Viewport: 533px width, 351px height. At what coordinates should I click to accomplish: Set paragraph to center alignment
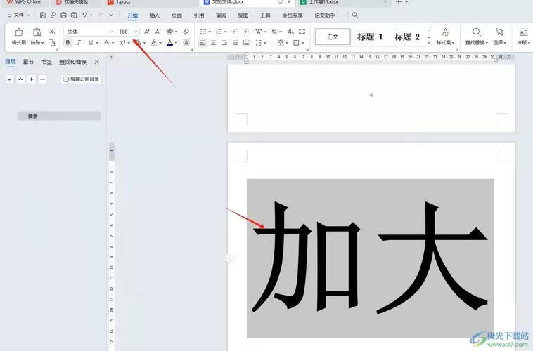pos(214,42)
